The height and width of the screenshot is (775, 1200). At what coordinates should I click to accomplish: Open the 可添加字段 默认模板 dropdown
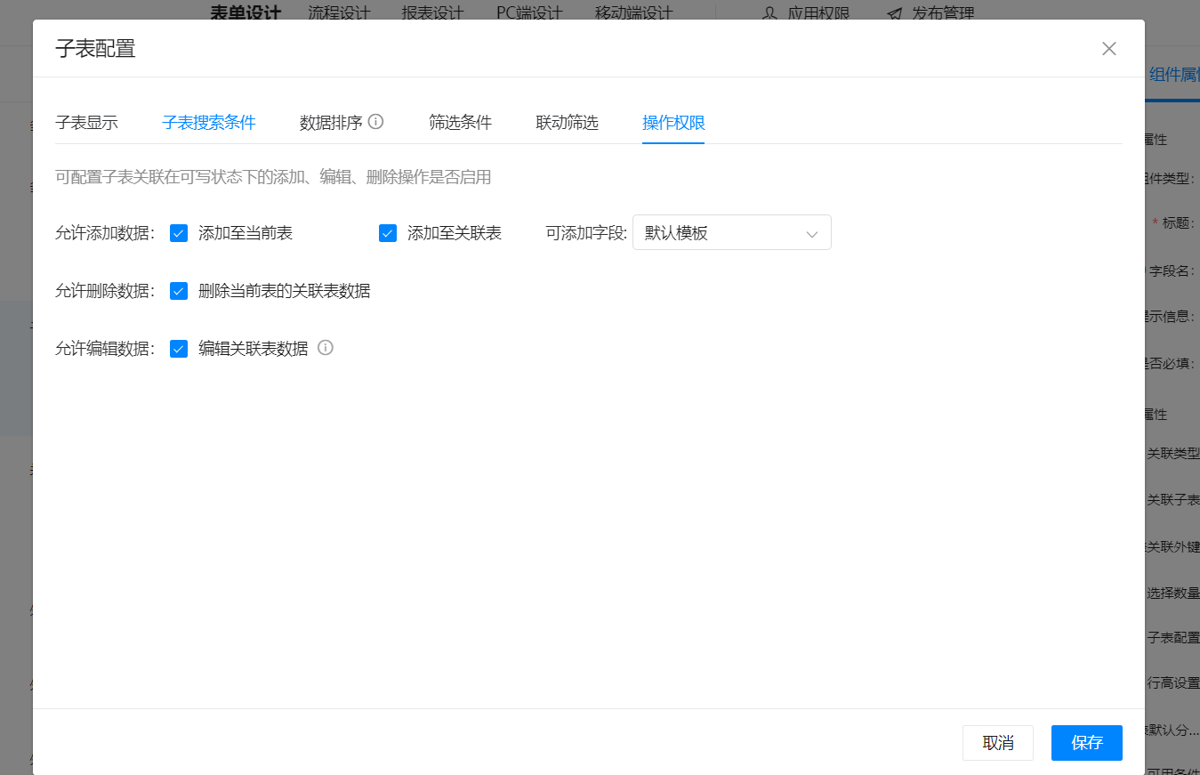(732, 232)
